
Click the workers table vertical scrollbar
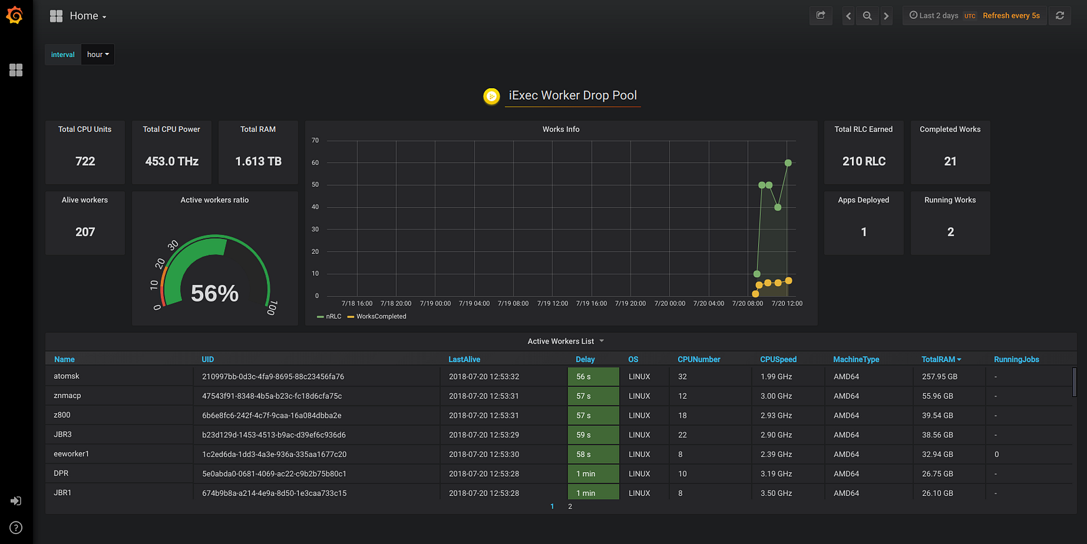[1074, 382]
